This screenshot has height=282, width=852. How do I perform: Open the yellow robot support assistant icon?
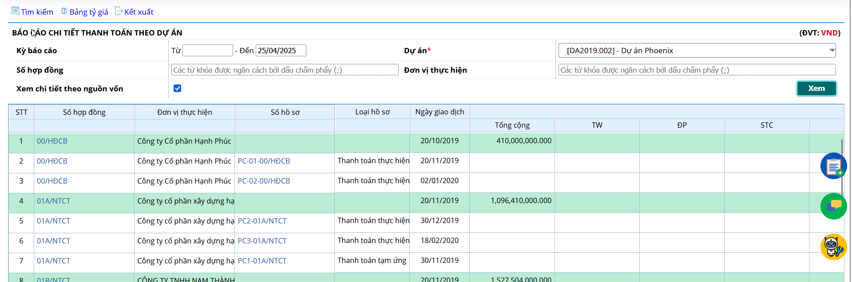(x=833, y=247)
